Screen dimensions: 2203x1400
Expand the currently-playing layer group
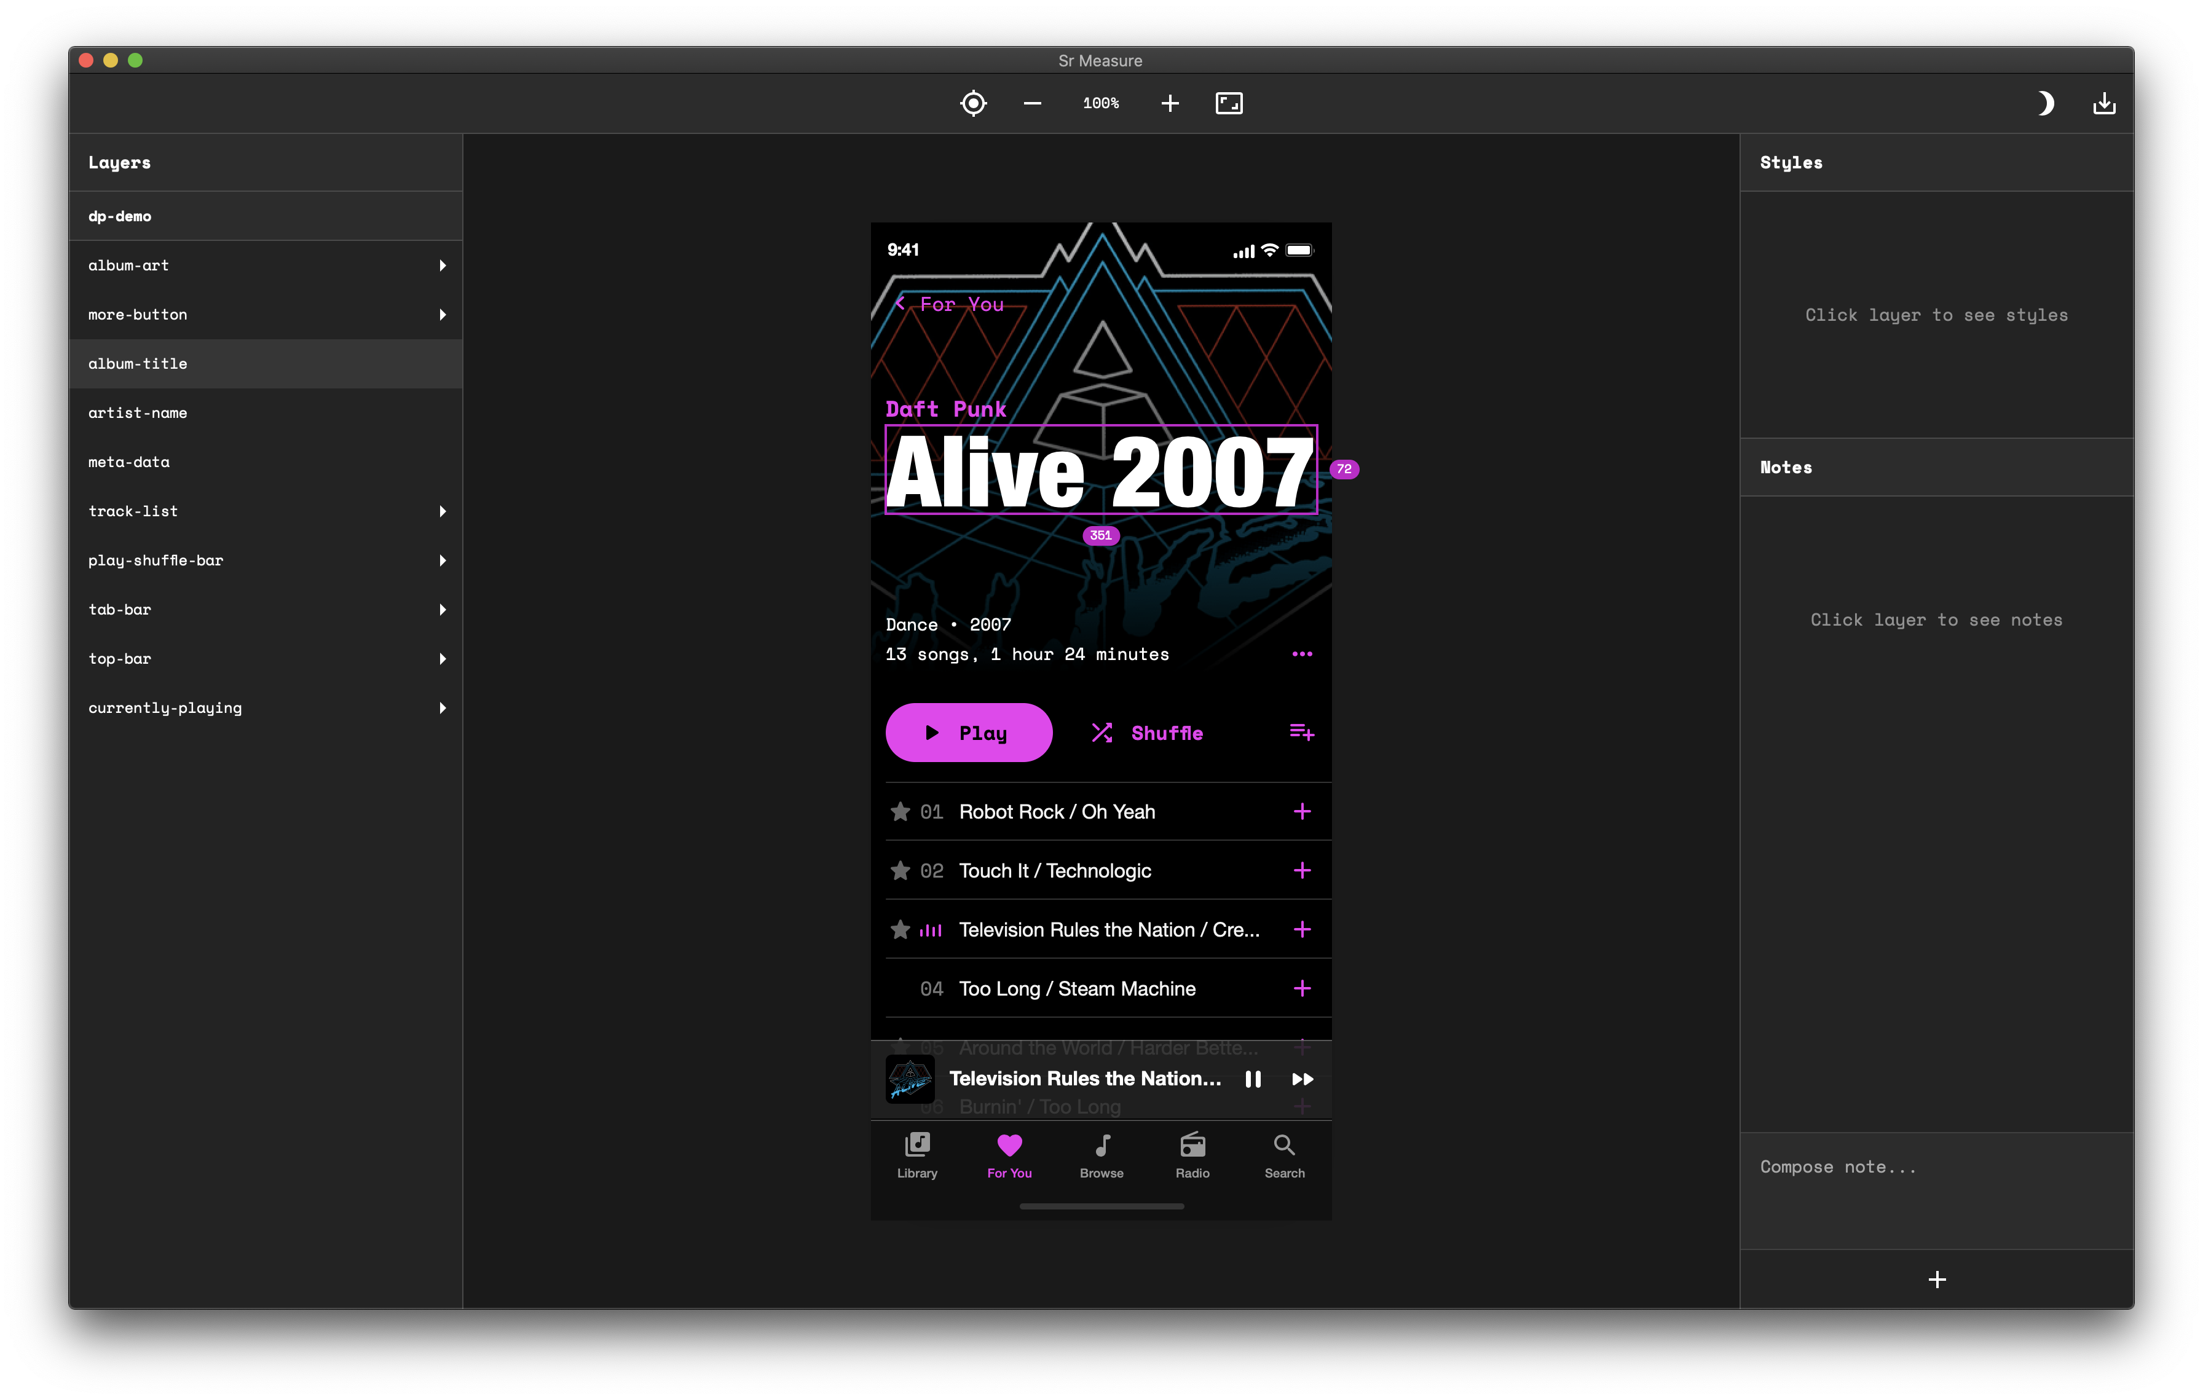[x=442, y=708]
